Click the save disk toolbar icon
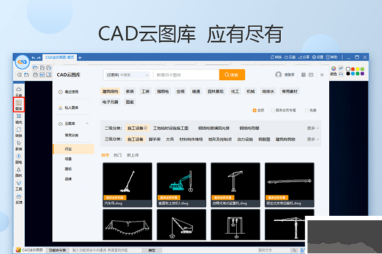Image resolution: width=382 pixels, height=254 pixels. pyautogui.click(x=42, y=67)
